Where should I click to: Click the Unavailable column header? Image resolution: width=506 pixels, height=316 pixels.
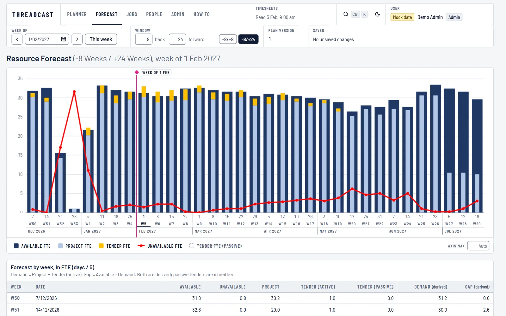point(233,287)
